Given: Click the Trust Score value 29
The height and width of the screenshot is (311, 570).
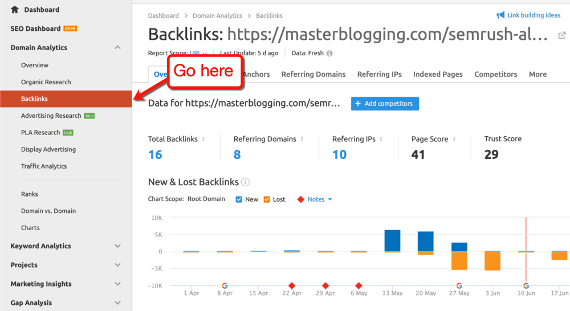Looking at the screenshot, I should tap(491, 155).
